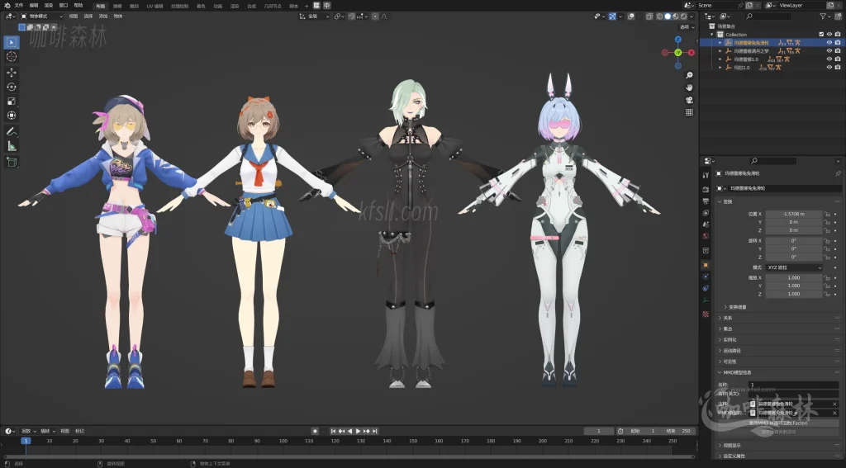This screenshot has height=468, width=846.
Task: Select the Scale tool
Action: (12, 102)
